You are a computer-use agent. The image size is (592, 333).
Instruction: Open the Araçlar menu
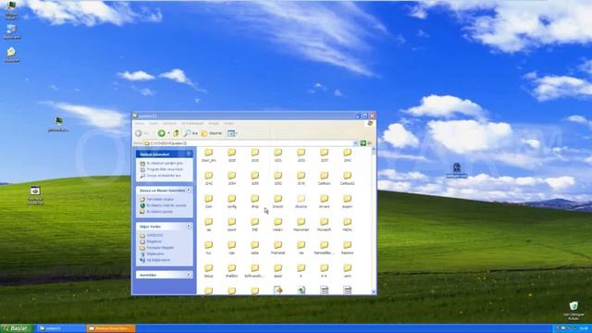(214, 123)
